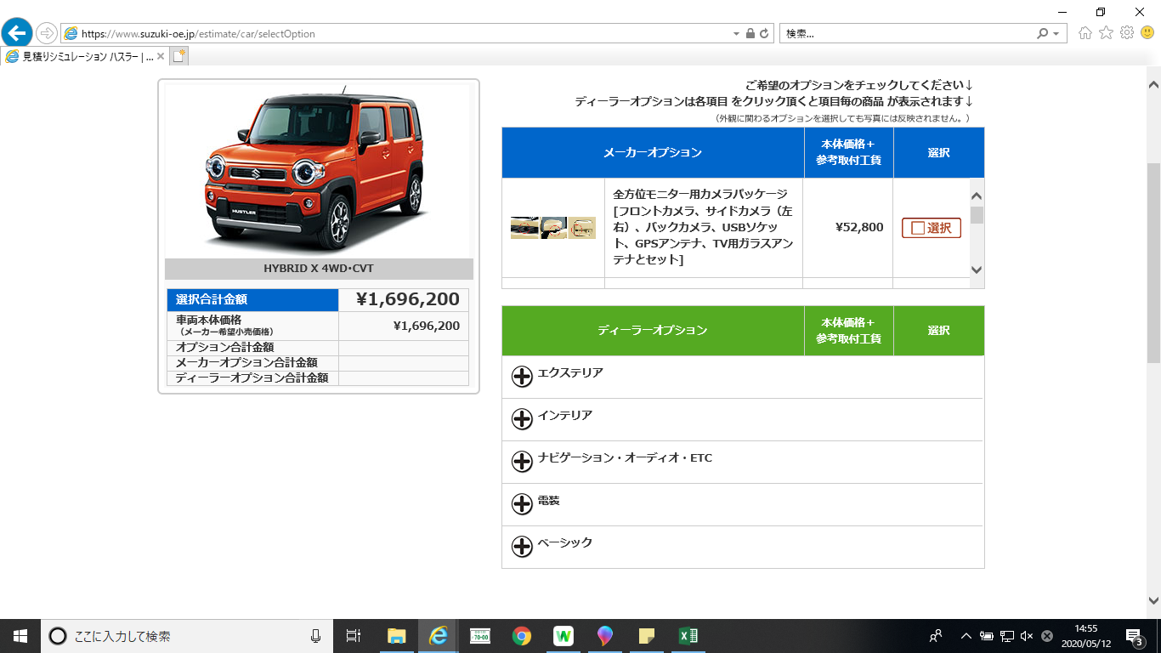Open Excel from the taskbar
The width and height of the screenshot is (1161, 653).
tap(688, 636)
